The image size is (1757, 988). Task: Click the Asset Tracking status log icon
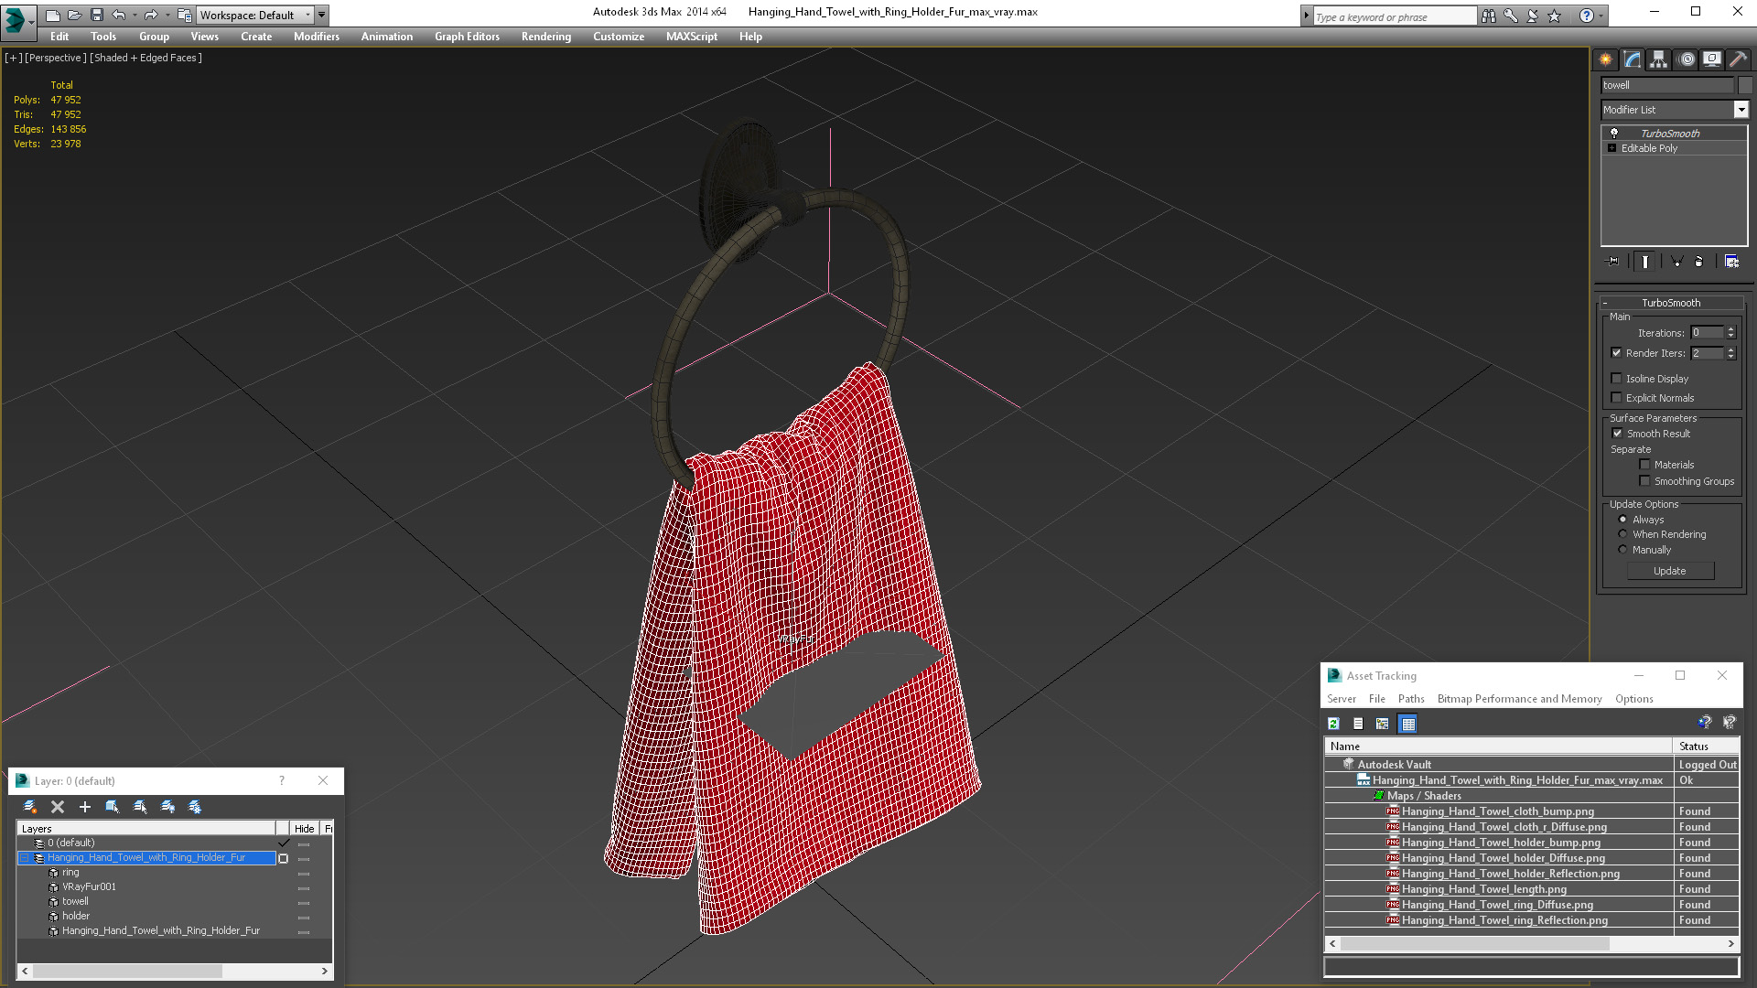click(1358, 724)
